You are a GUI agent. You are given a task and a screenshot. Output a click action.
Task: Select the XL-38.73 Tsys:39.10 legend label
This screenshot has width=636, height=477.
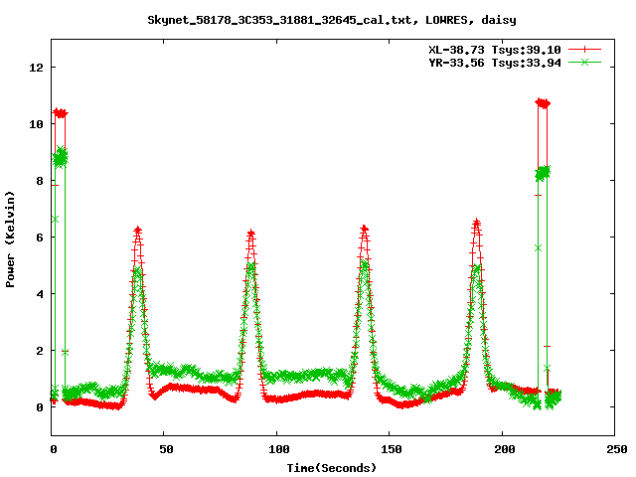495,50
